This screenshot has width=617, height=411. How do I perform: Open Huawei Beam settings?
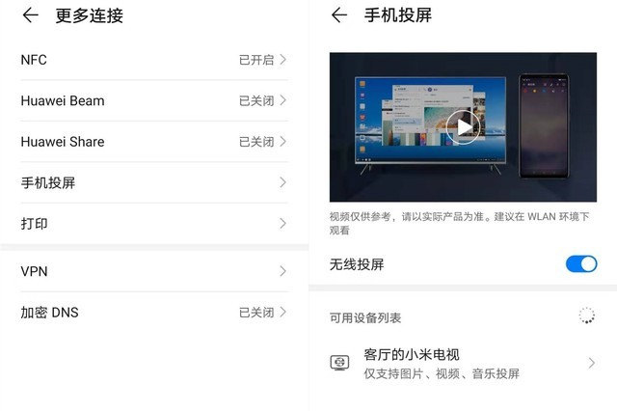coord(154,100)
